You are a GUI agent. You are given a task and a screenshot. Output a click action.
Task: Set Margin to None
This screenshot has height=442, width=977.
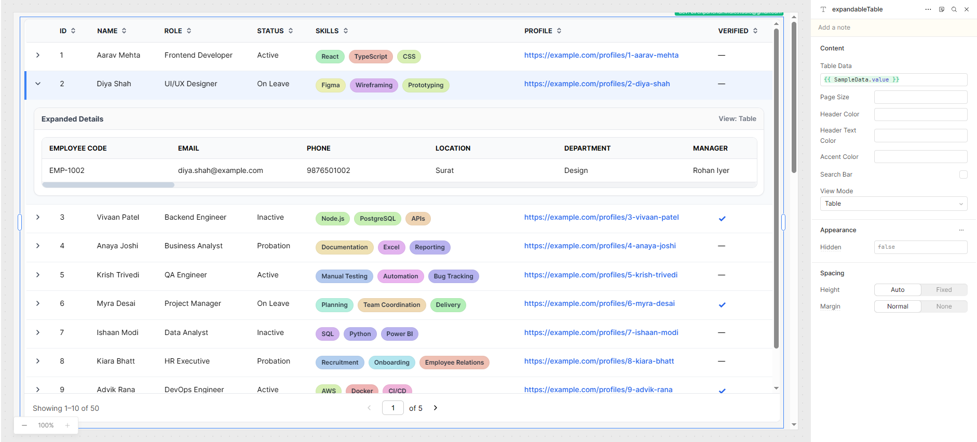click(x=944, y=306)
